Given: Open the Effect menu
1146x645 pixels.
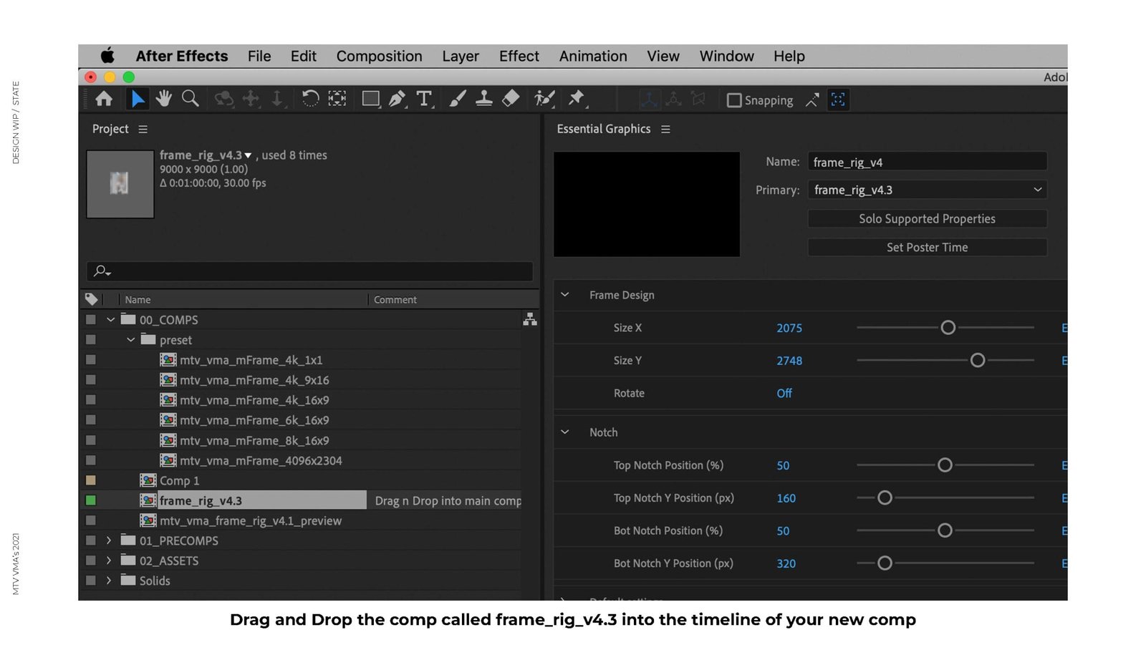Looking at the screenshot, I should (x=519, y=56).
